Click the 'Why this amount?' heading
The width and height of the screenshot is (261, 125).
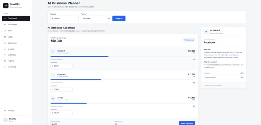(210, 62)
